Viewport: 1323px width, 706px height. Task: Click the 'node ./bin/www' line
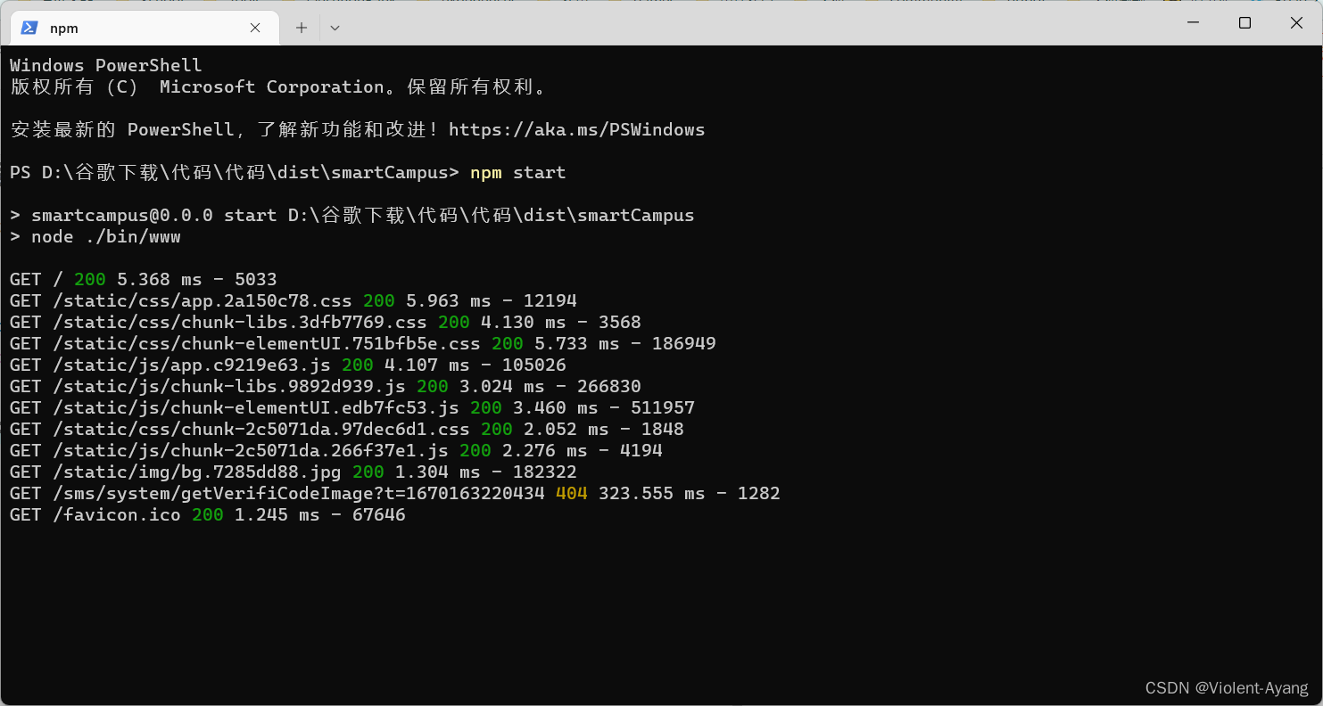95,236
